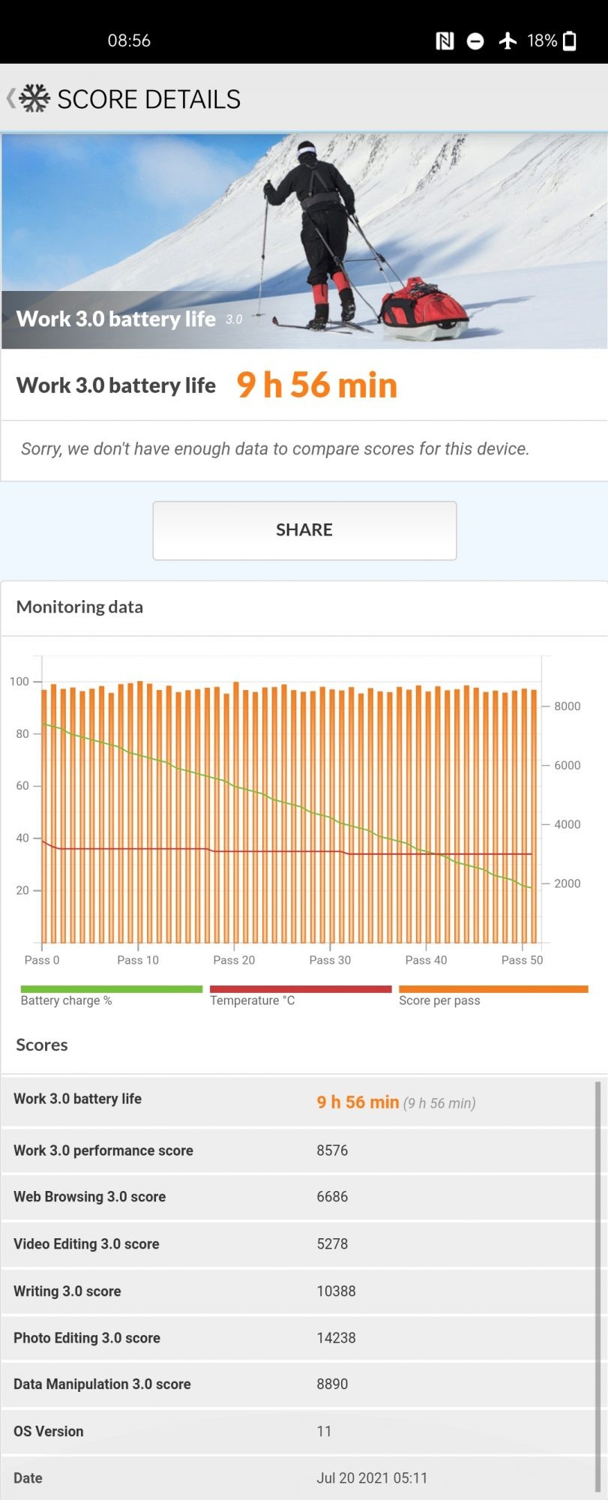Image resolution: width=608 pixels, height=1500 pixels.
Task: Select the Data Manipulation 3.0 score row
Action: [298, 1384]
